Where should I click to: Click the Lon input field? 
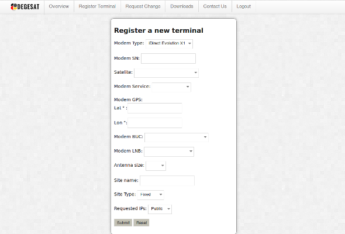click(155, 123)
